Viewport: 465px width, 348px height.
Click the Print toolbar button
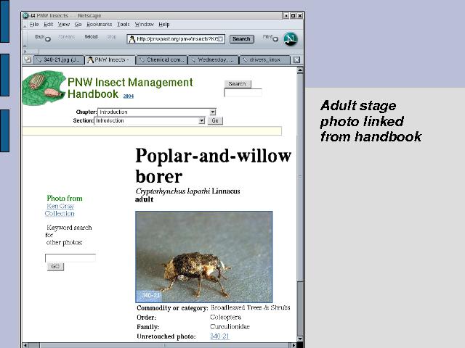[270, 38]
